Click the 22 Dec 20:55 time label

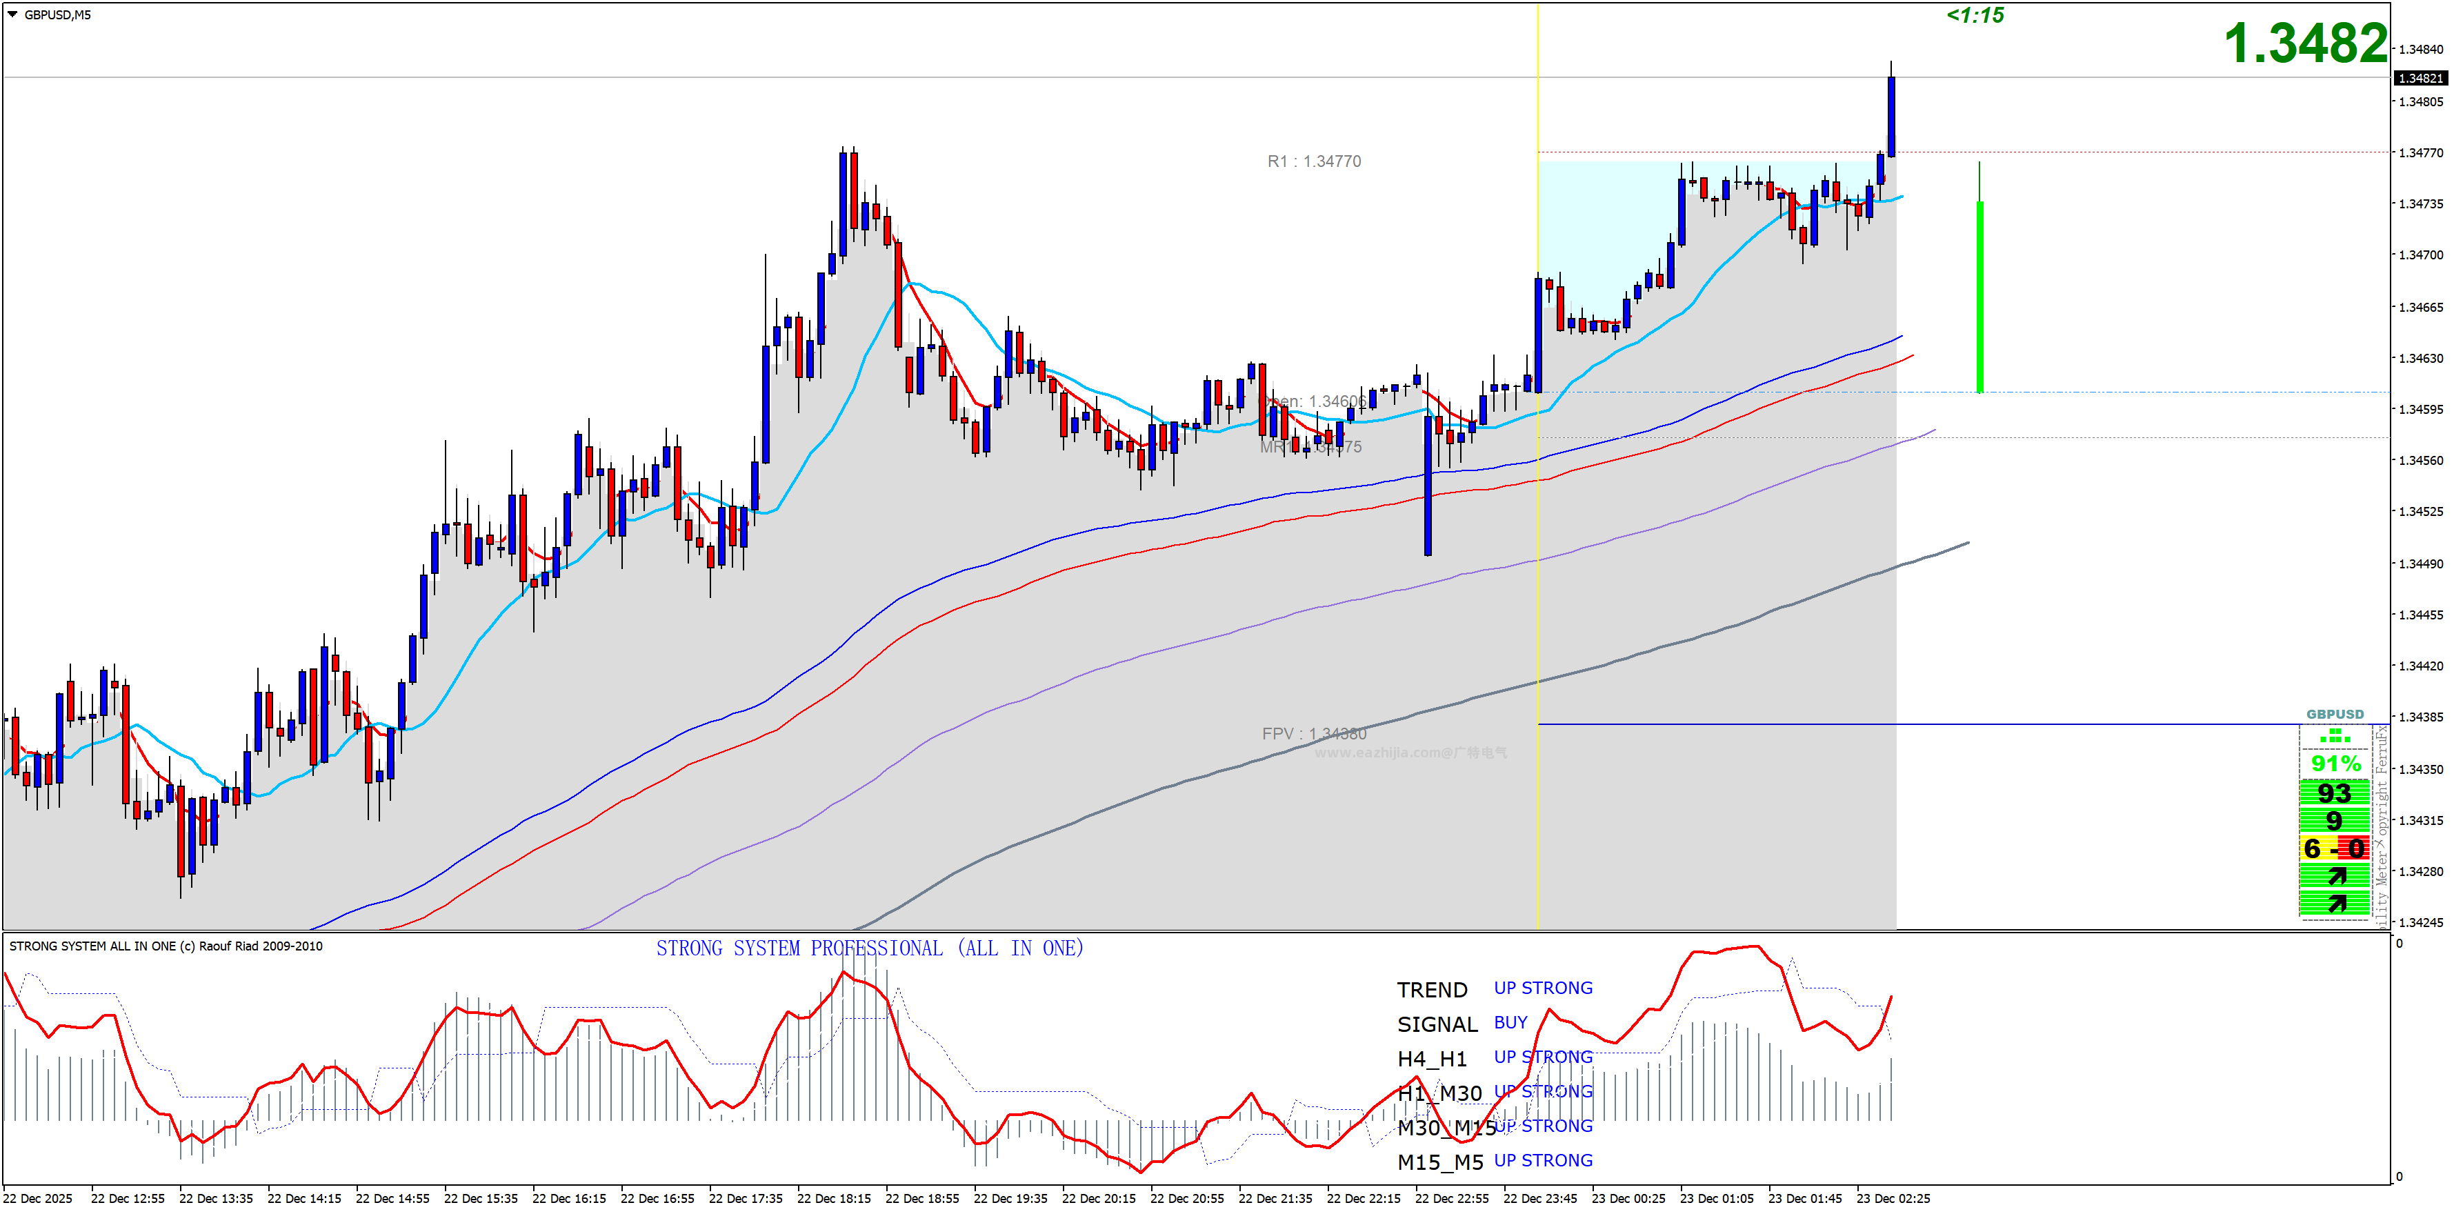(1187, 1199)
